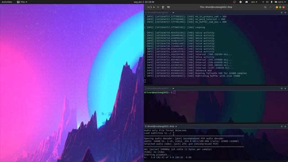
Task: Maximize terminal 3 pane
Action: [x=282, y=126]
